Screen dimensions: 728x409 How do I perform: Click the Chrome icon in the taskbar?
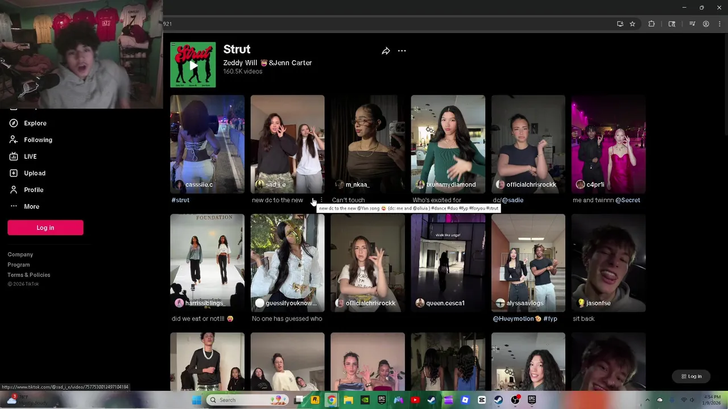[x=332, y=400]
